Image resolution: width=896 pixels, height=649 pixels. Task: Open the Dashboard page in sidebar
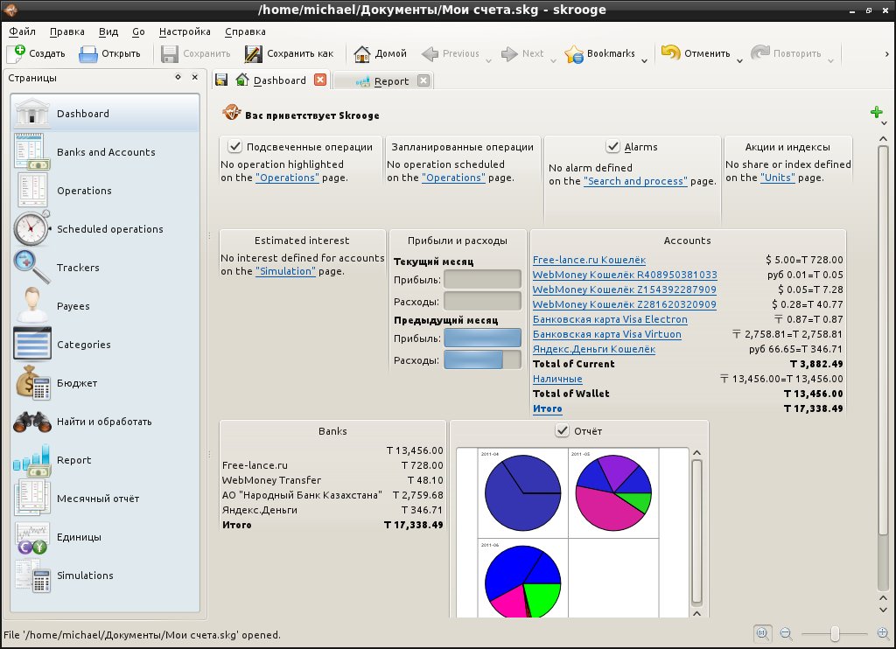(105, 113)
